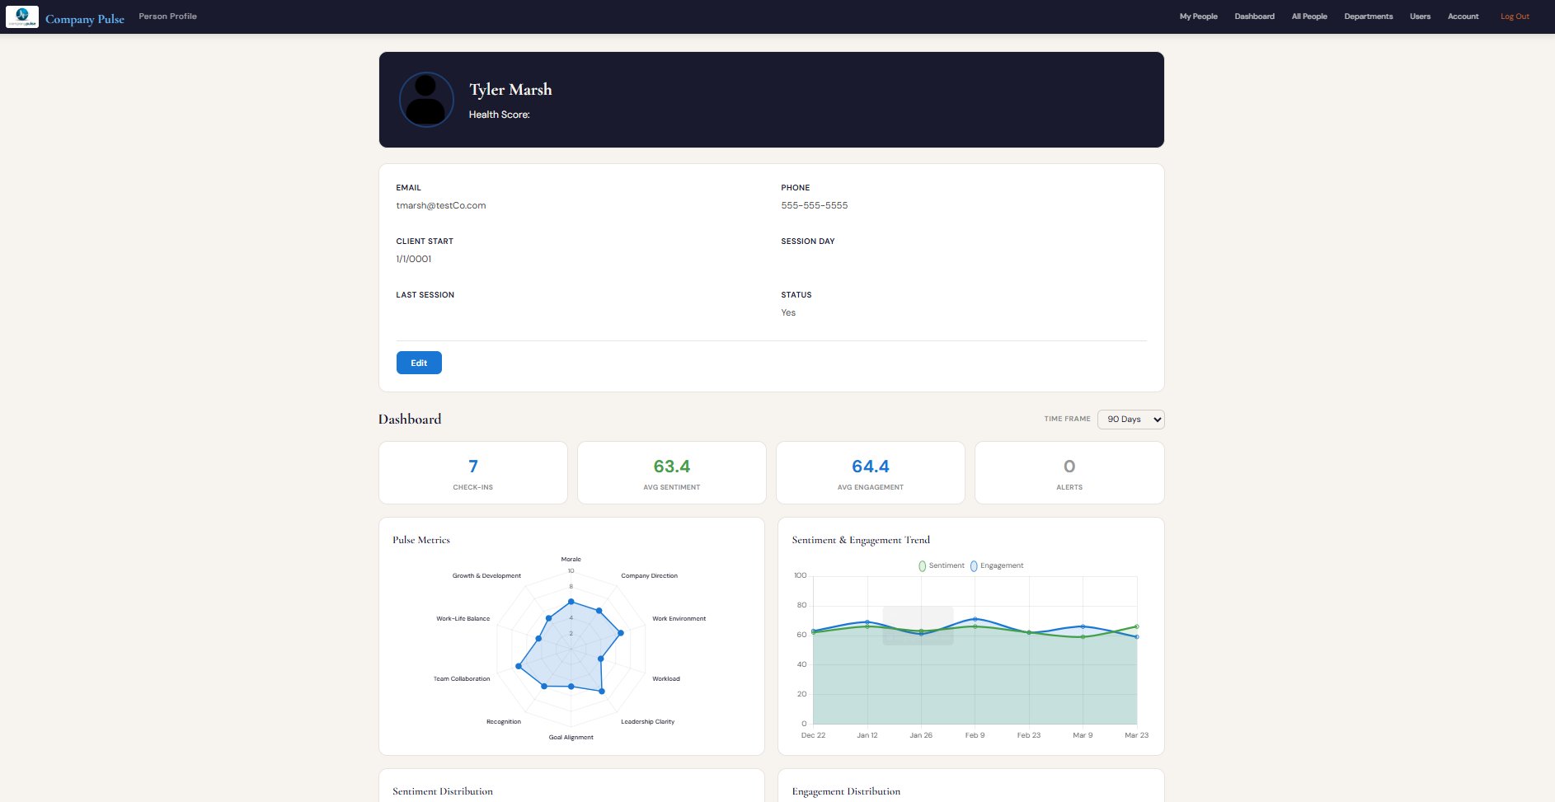Click the Company Pulse brand text
1555x802 pixels.
85,19
